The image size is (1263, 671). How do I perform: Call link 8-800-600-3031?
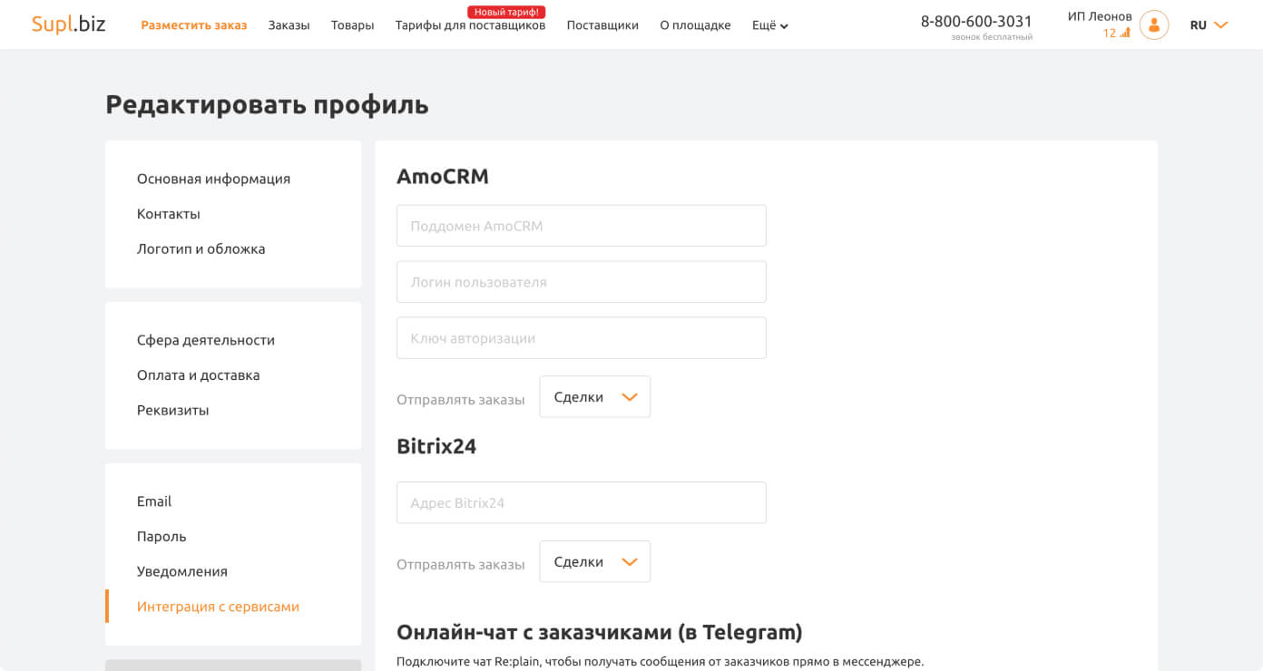pos(976,21)
